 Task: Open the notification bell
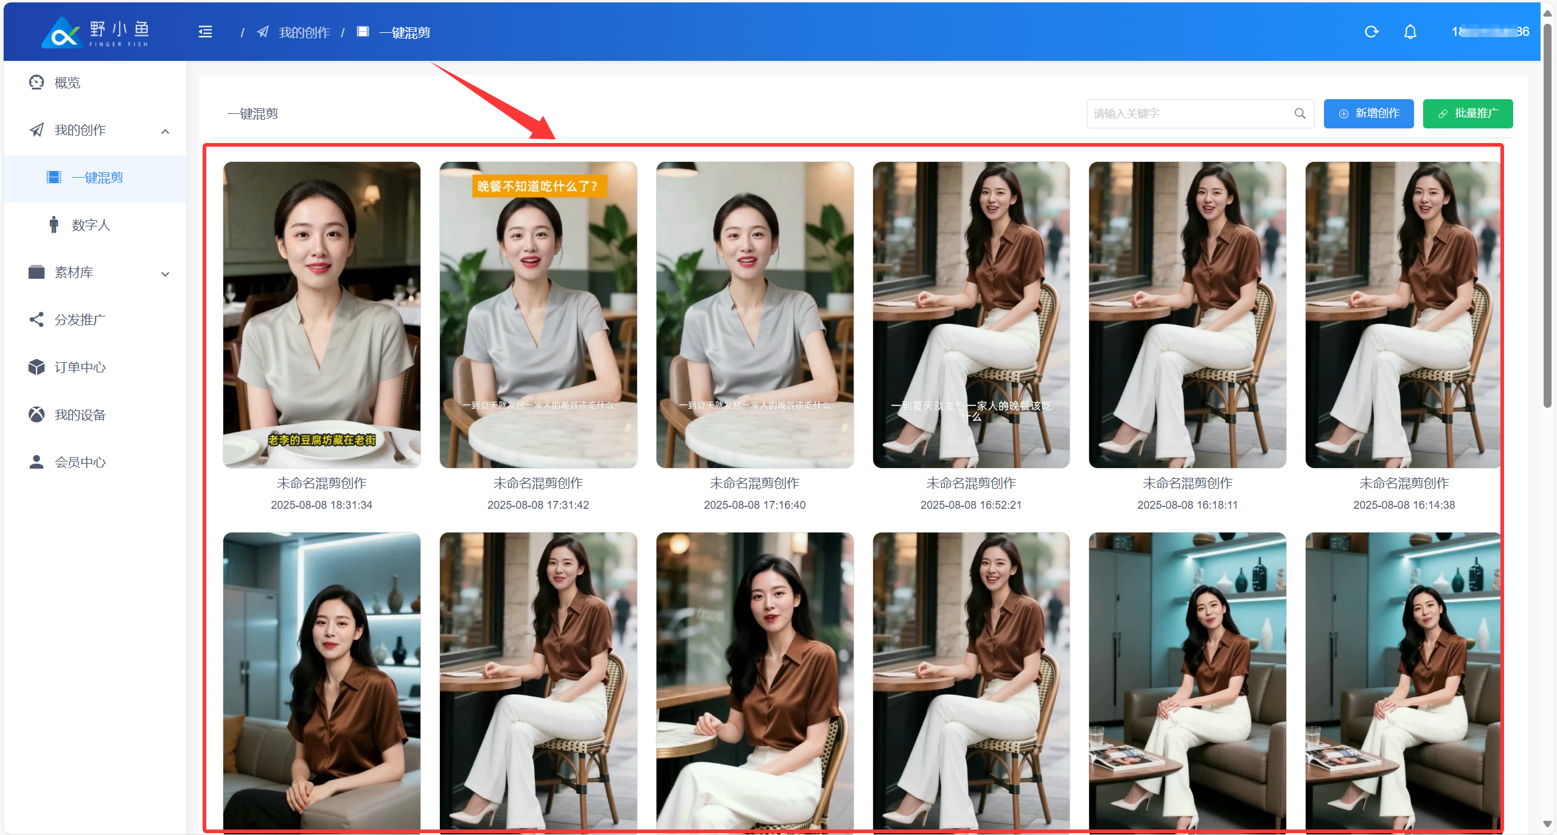(x=1410, y=32)
